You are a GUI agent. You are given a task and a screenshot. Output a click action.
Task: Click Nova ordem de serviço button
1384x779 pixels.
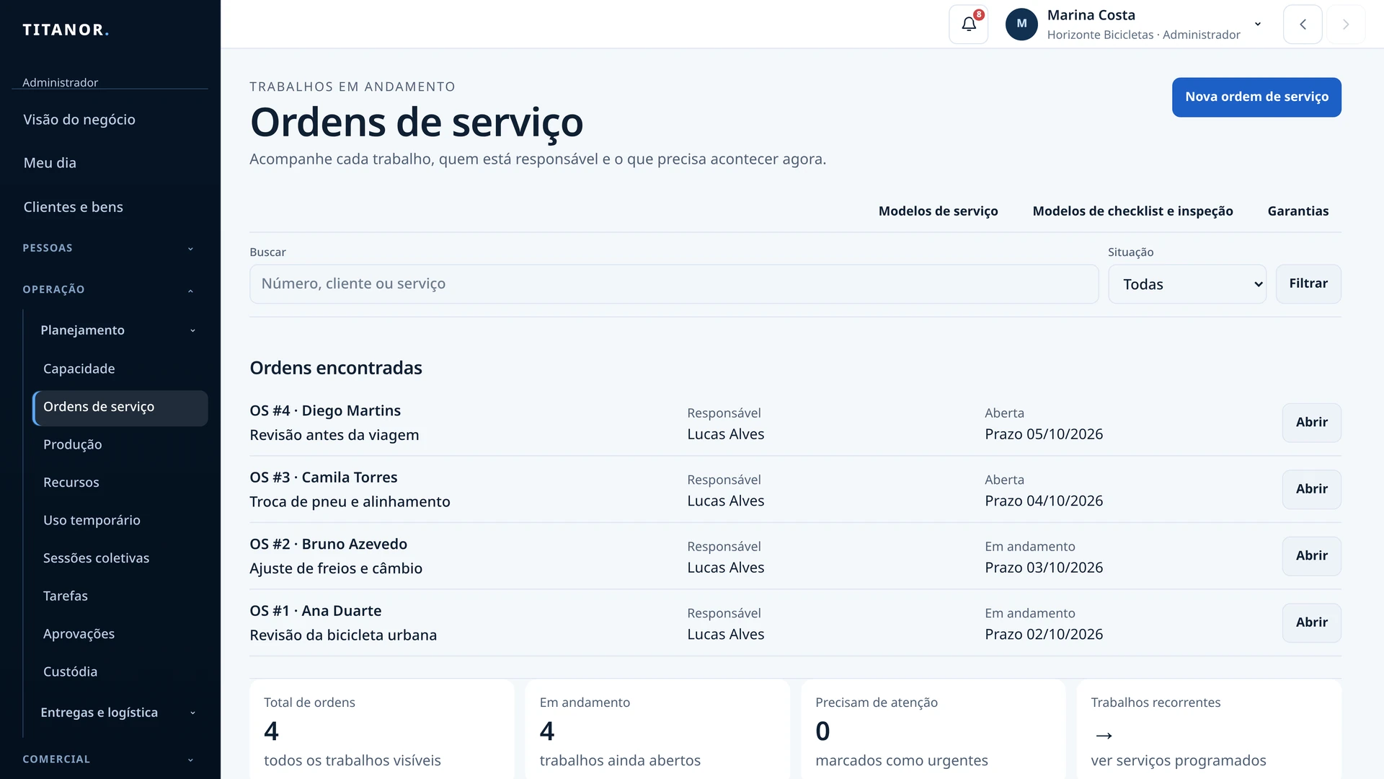coord(1256,97)
